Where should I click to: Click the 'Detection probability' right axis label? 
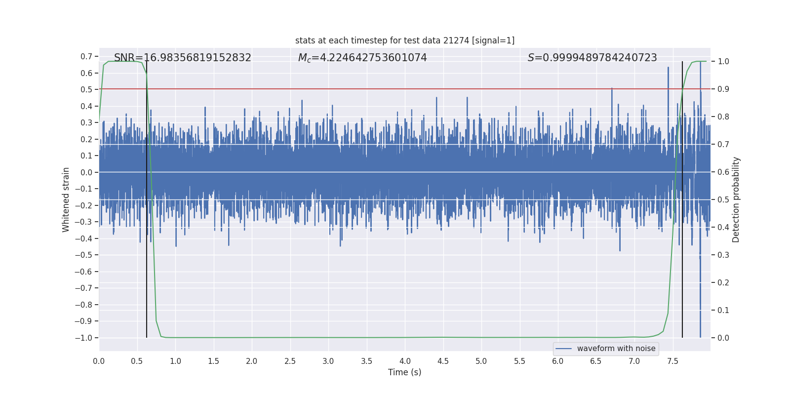[736, 199]
